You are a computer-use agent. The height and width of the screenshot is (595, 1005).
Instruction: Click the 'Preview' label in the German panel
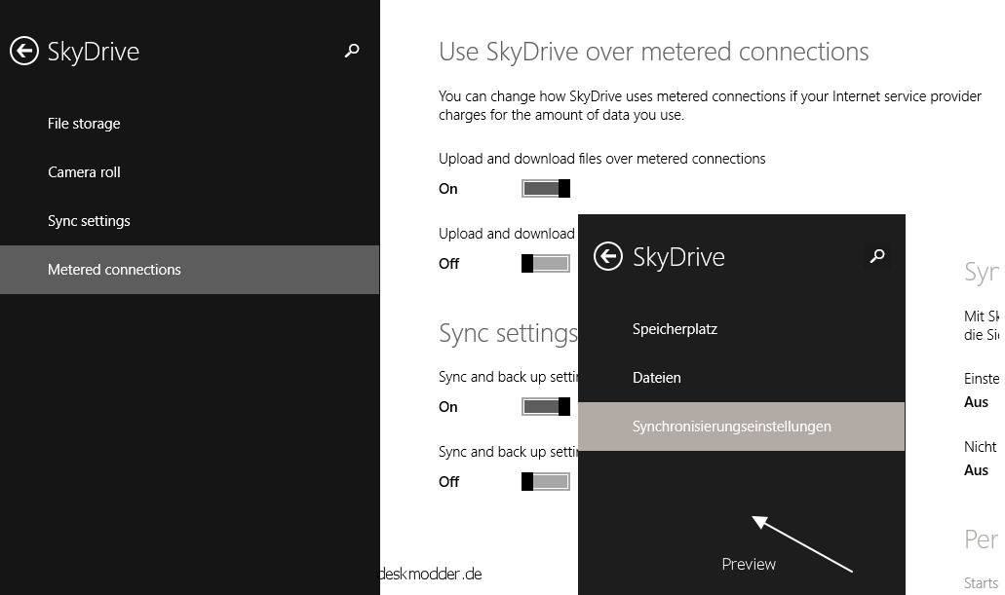point(749,564)
